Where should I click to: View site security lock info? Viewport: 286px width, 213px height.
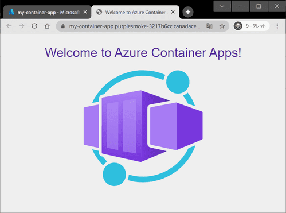[x=63, y=26]
